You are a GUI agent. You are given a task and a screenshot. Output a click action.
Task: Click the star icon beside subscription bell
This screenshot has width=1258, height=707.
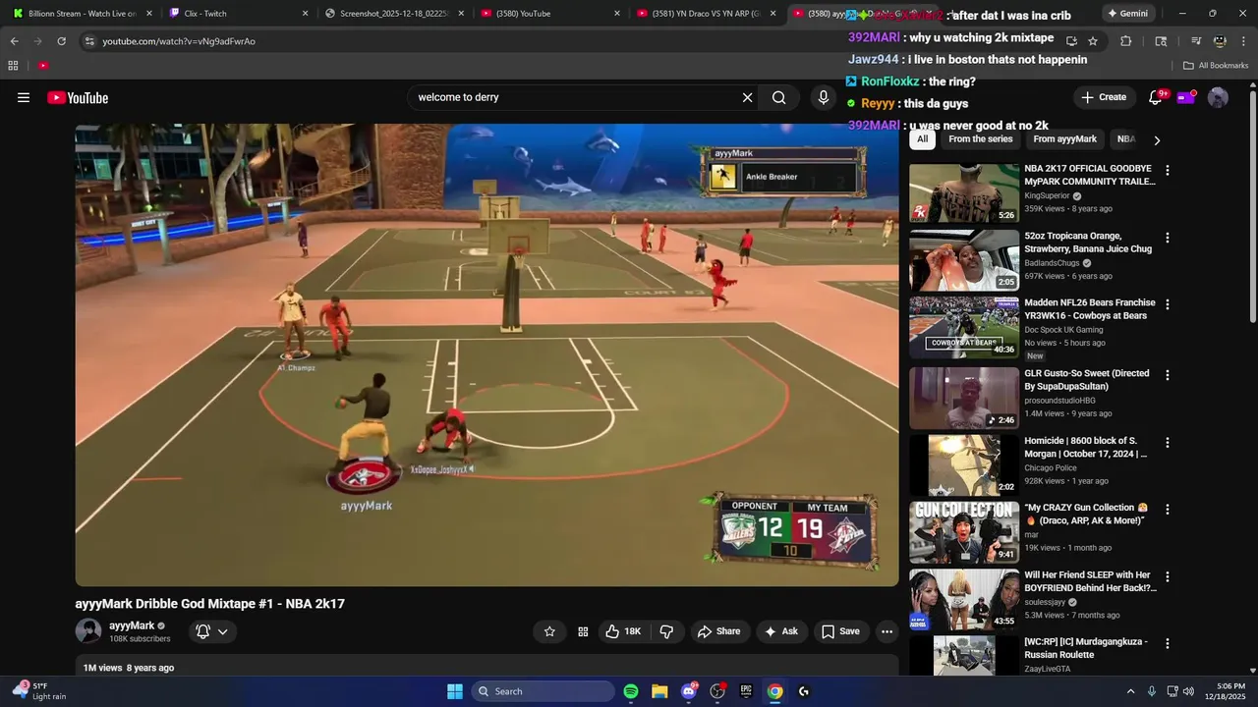(549, 631)
